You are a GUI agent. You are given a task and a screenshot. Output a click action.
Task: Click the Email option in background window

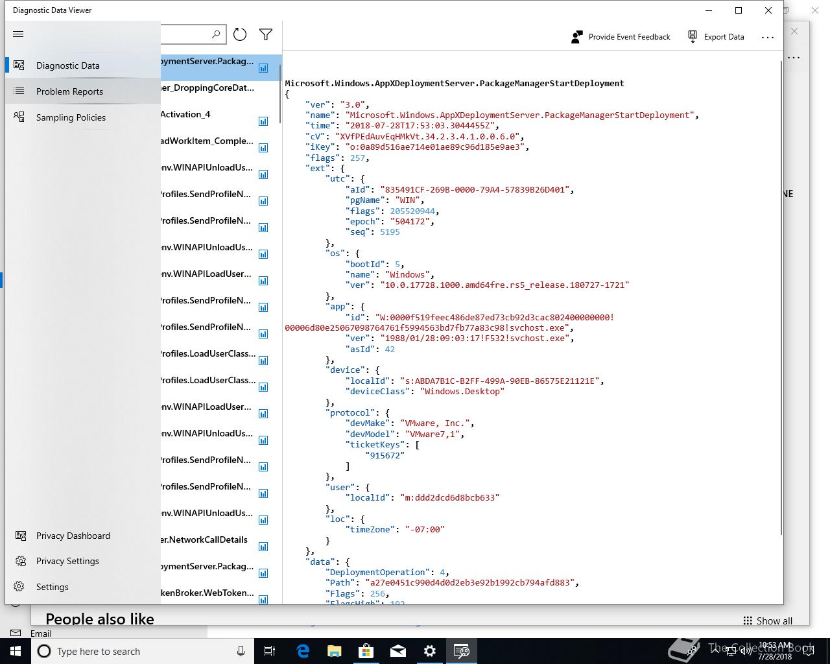click(41, 634)
